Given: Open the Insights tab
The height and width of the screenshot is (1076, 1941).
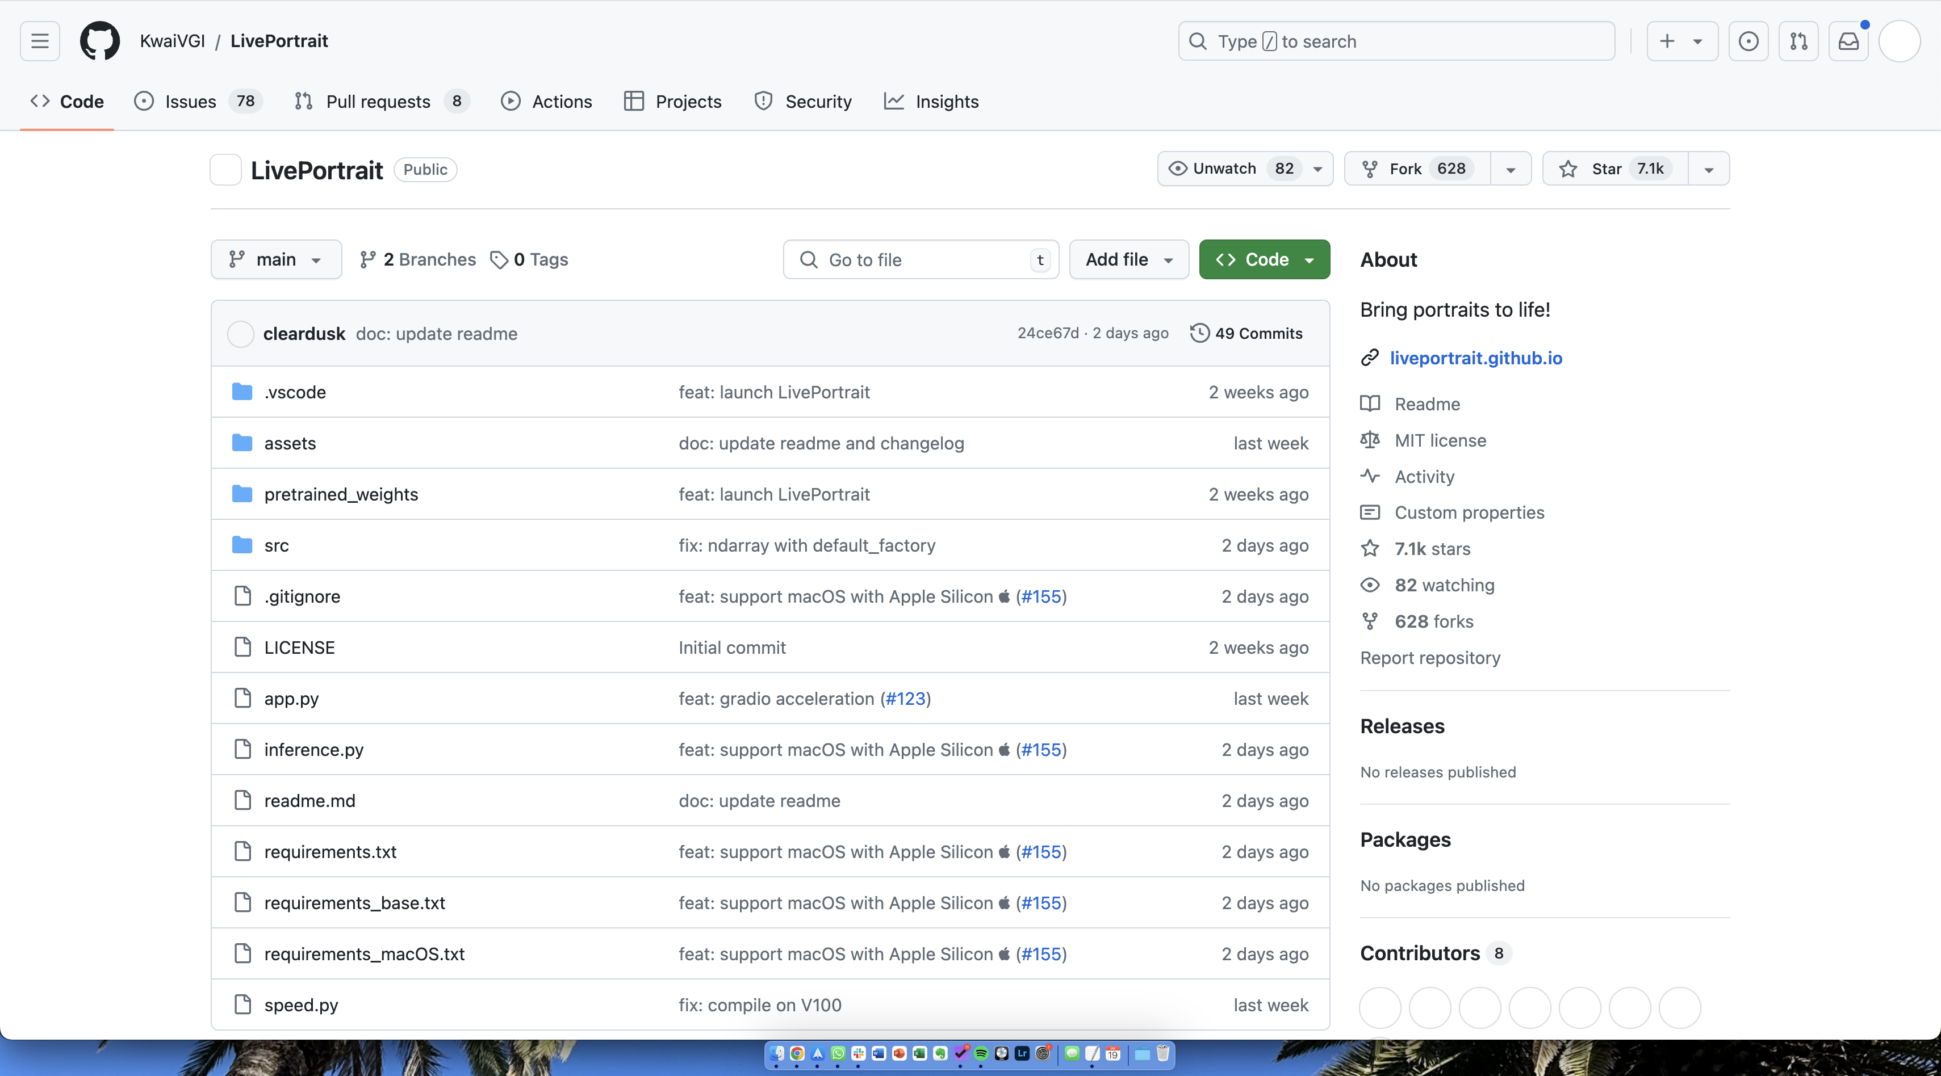Looking at the screenshot, I should point(931,102).
